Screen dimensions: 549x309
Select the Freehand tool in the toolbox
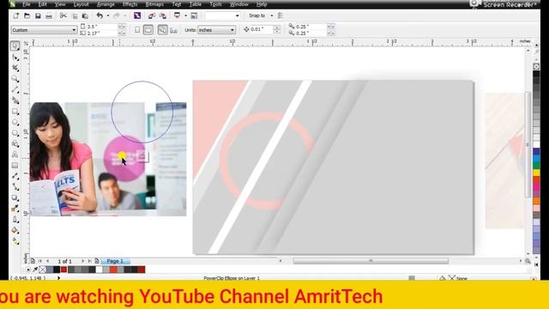point(15,89)
